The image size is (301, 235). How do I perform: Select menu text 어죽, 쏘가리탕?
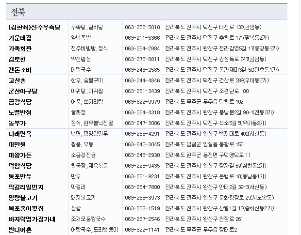coord(87,102)
